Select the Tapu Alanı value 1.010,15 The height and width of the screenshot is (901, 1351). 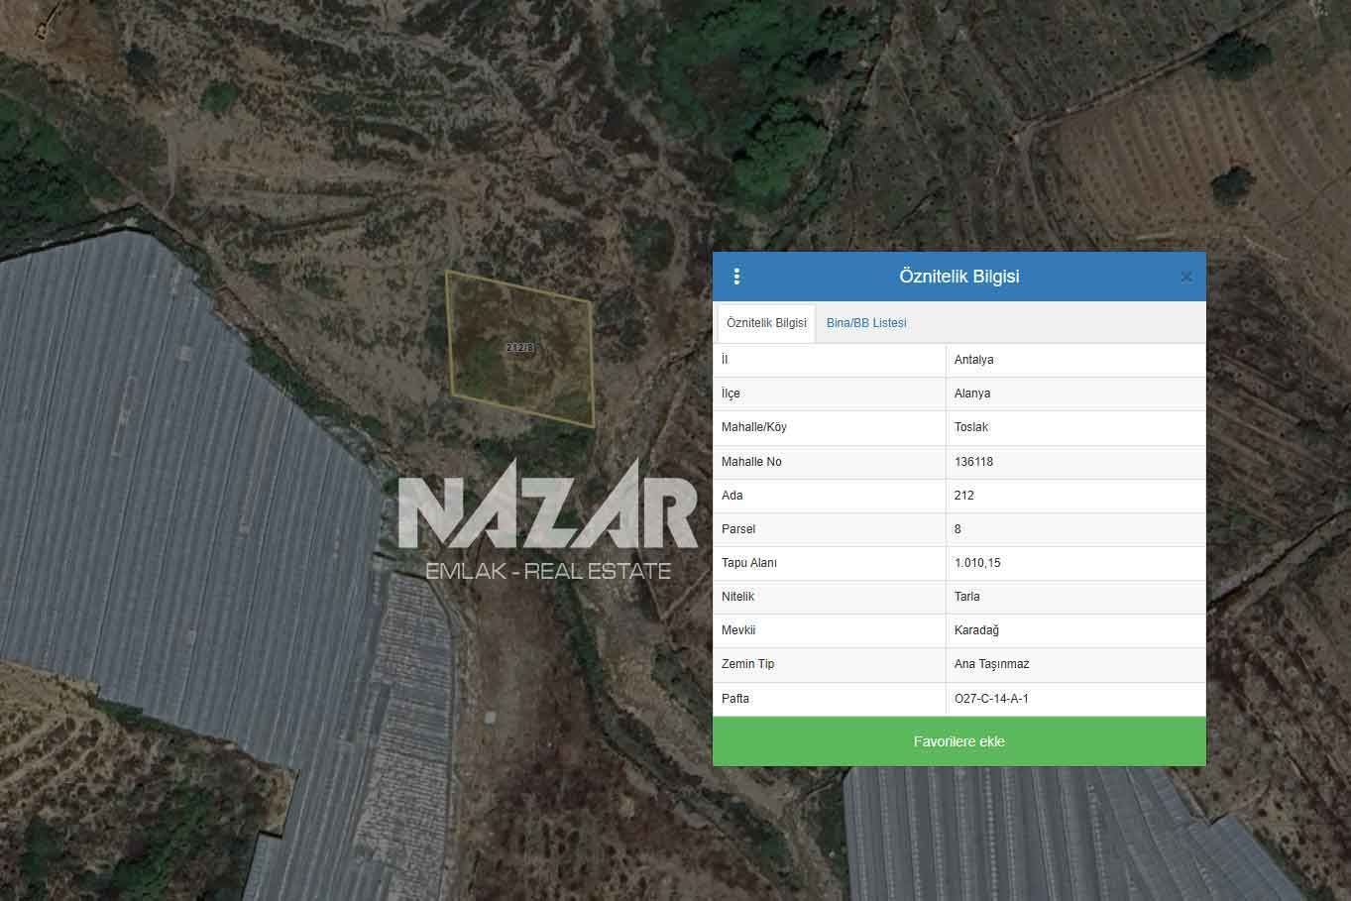click(x=977, y=563)
